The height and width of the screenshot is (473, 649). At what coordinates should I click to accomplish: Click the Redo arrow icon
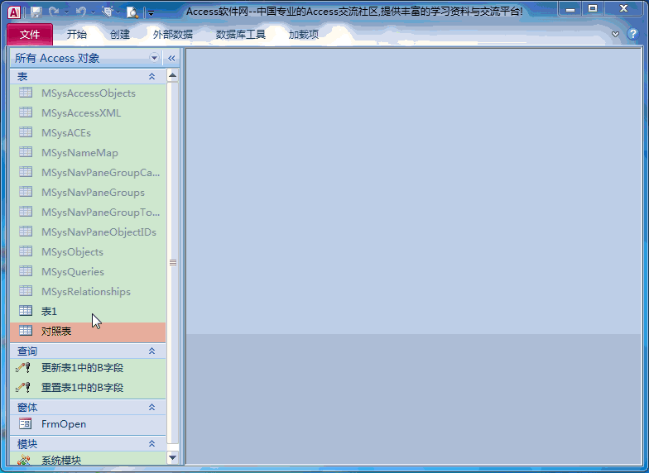tap(53, 12)
